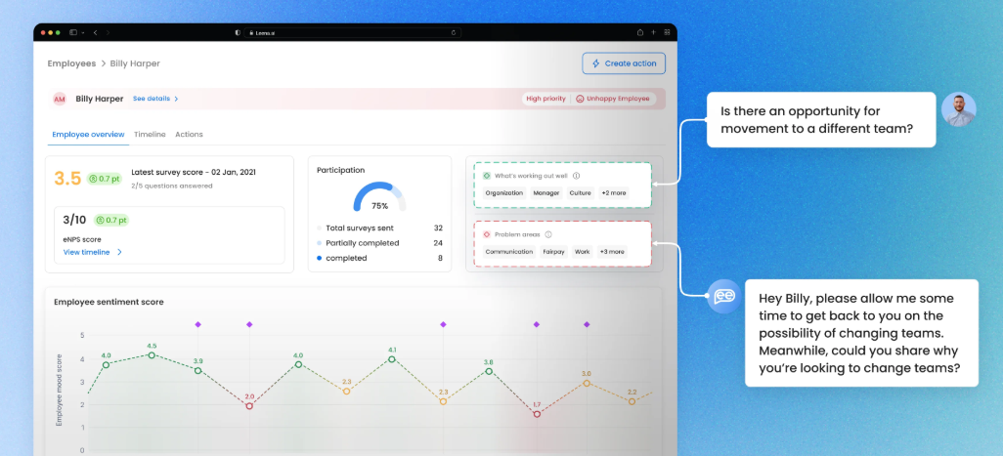Select the Employee overview tab
The image size is (1003, 456).
[x=88, y=135]
